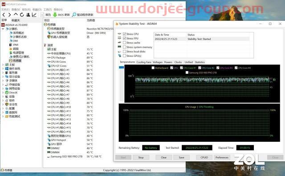Click the 安全性 shield icon in tree

pyautogui.click(x=7, y=104)
